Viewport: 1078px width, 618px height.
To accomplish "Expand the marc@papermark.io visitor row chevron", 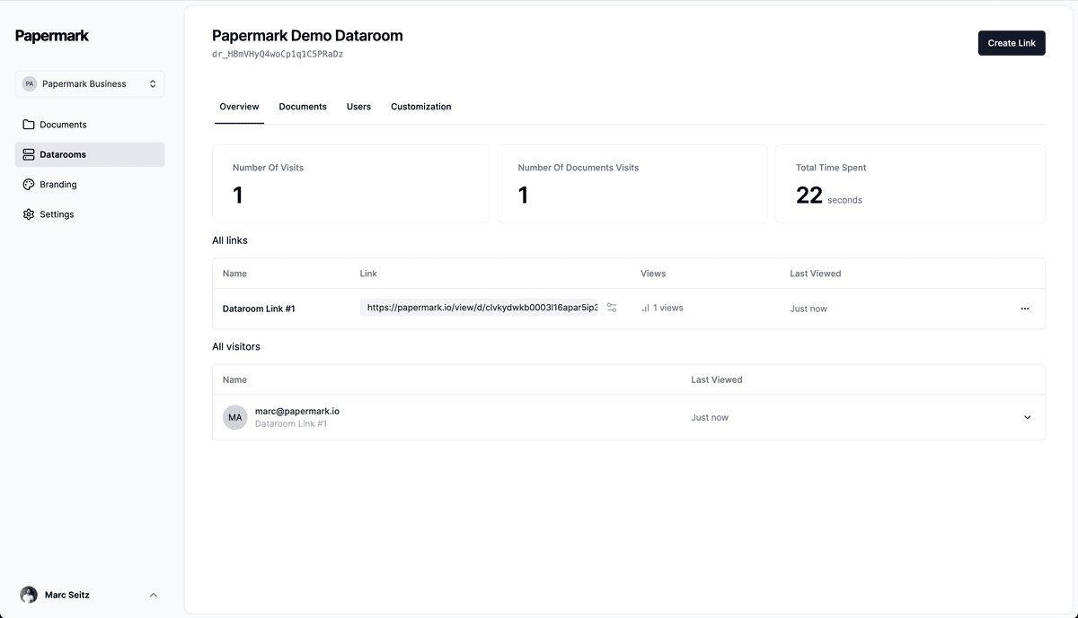I will [1028, 417].
